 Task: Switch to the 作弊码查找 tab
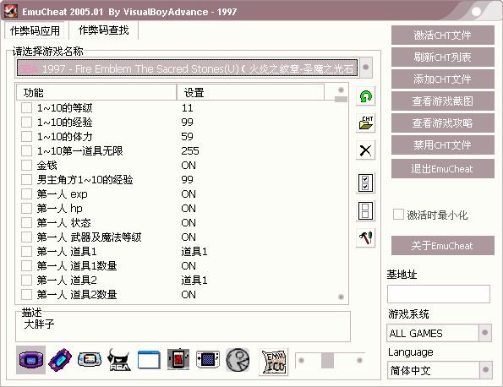[103, 30]
